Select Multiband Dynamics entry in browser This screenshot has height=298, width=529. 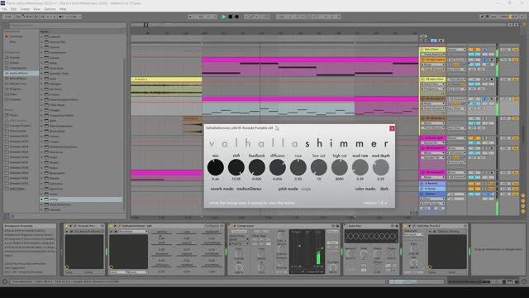tap(63, 147)
